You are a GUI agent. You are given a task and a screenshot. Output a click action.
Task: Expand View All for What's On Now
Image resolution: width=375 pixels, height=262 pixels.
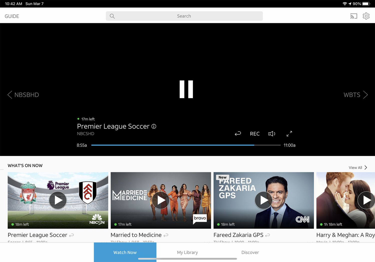358,167
